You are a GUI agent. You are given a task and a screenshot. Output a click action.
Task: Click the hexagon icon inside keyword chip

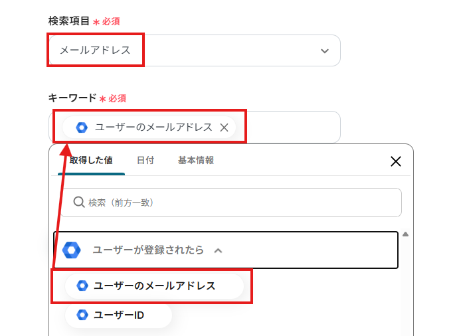(82, 127)
